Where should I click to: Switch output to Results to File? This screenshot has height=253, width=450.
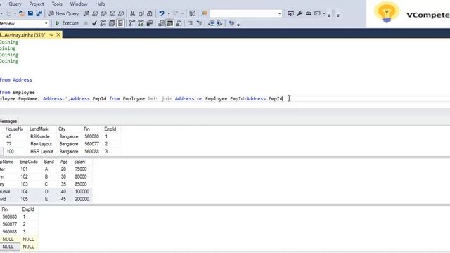point(179,23)
